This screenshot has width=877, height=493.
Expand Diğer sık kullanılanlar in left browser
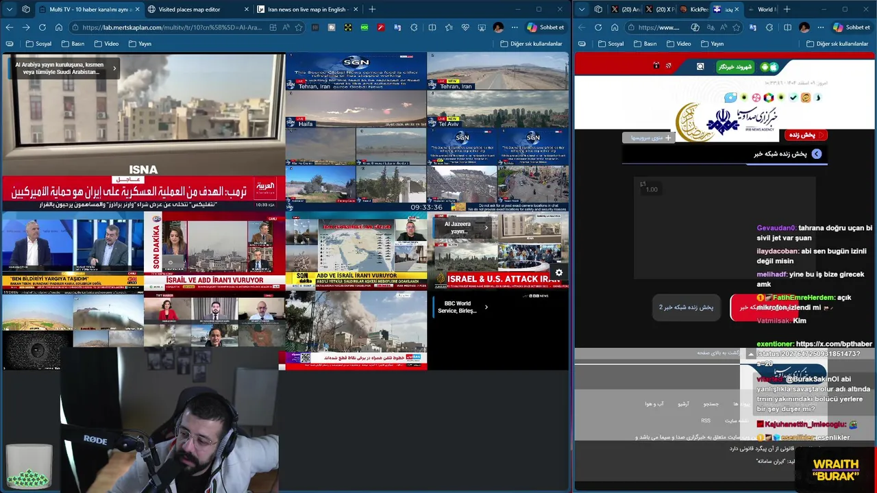tap(531, 44)
